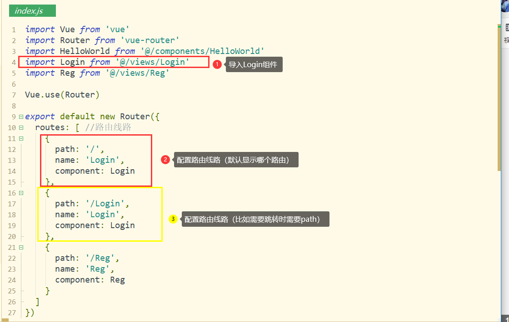Click the word 'routes:' on line 10
This screenshot has width=509, height=322.
[x=52, y=127]
